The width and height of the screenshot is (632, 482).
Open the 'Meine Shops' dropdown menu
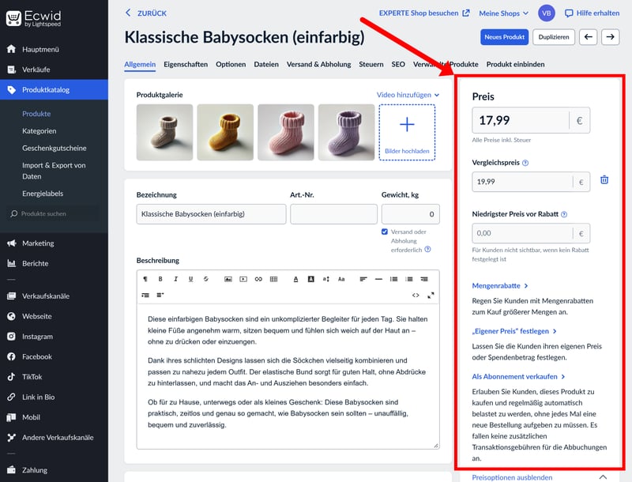tap(503, 13)
